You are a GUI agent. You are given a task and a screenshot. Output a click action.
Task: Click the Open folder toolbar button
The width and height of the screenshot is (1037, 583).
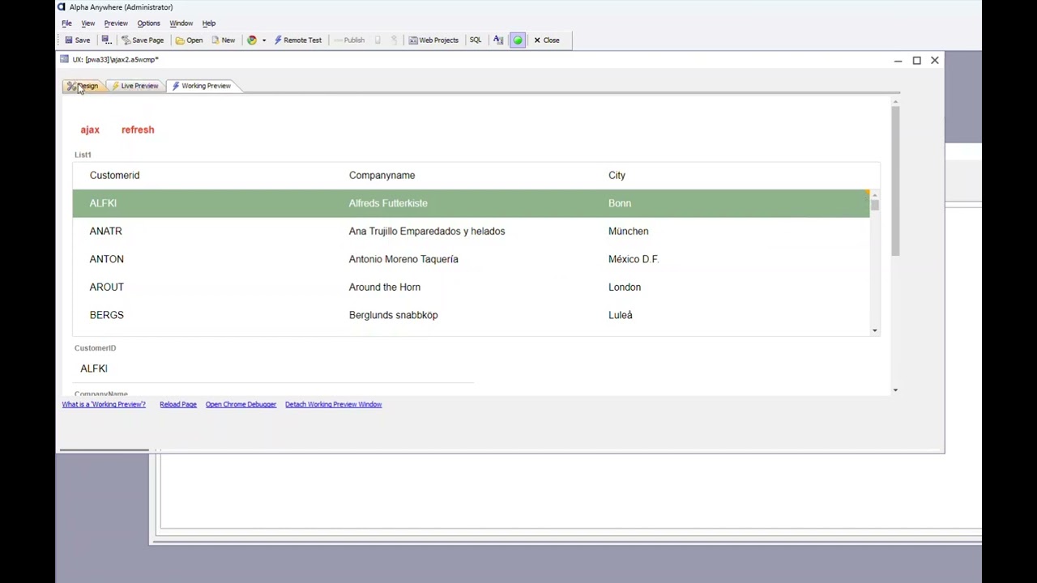coord(190,40)
